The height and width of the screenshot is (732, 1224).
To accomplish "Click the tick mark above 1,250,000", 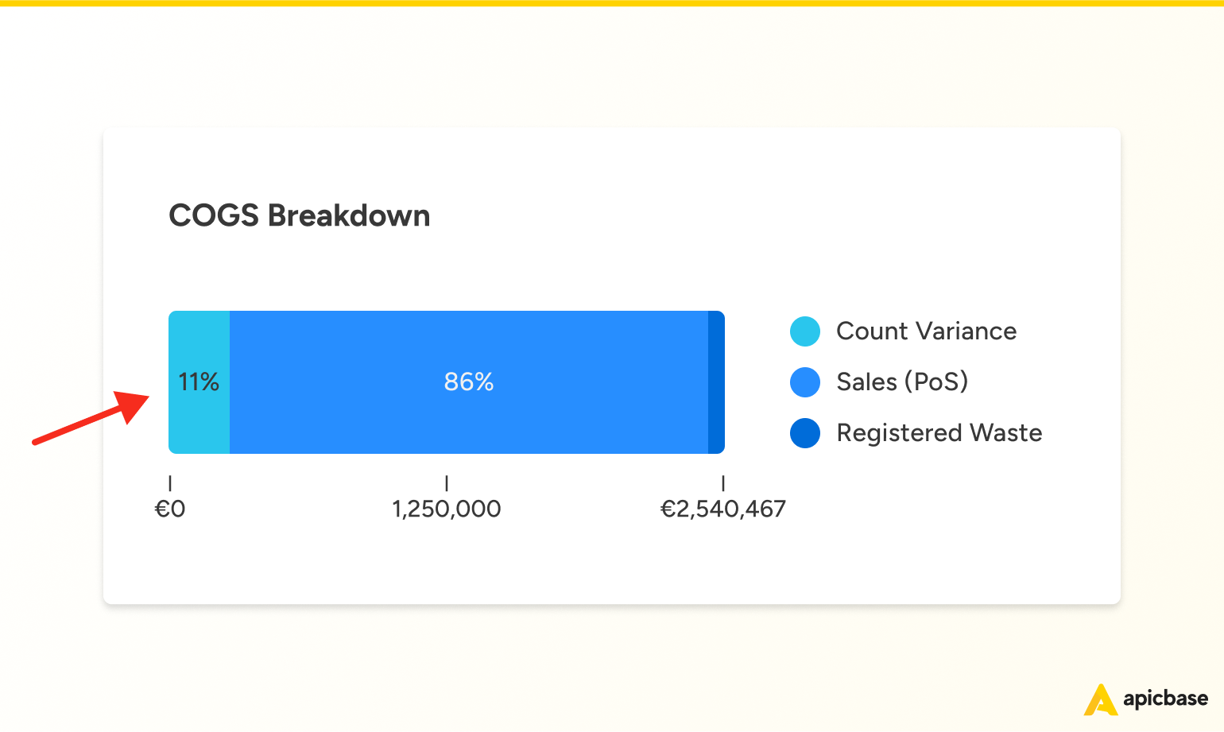I will (x=447, y=483).
